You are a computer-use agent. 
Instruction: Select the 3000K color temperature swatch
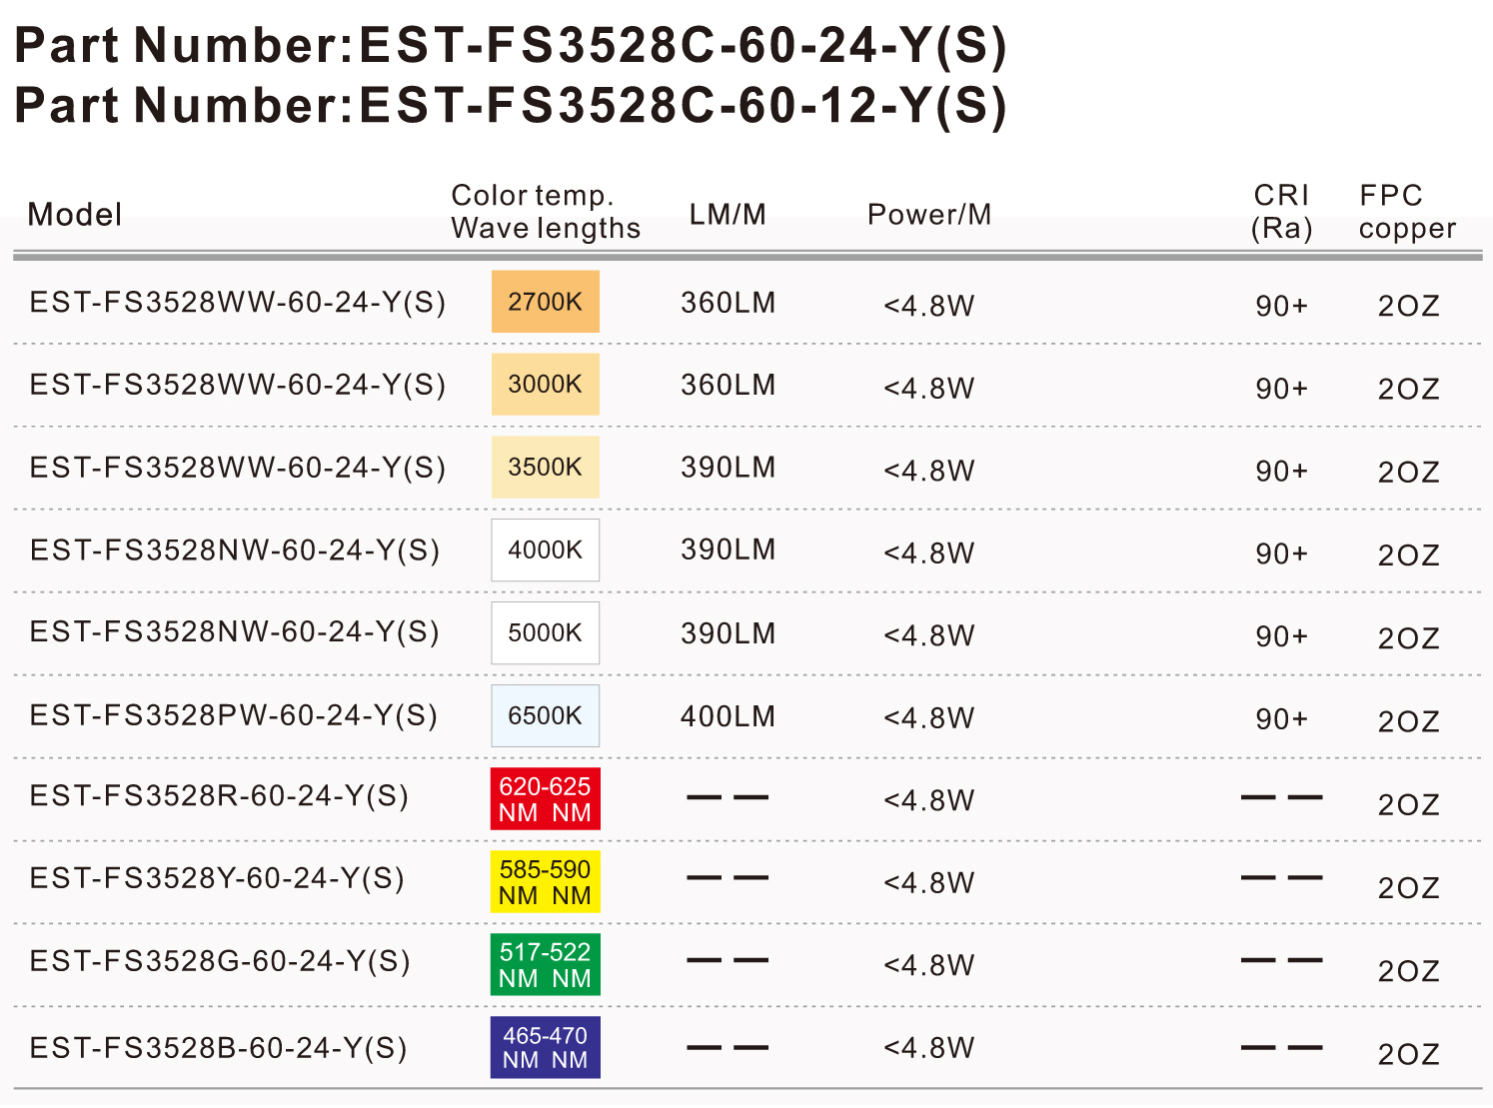pyautogui.click(x=545, y=385)
